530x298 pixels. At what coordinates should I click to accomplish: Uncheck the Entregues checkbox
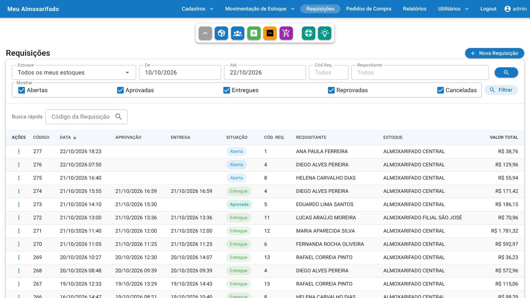226,90
